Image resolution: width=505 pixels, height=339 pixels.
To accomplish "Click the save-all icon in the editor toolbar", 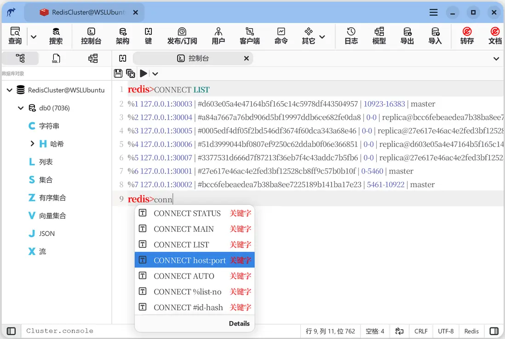I will (x=131, y=74).
